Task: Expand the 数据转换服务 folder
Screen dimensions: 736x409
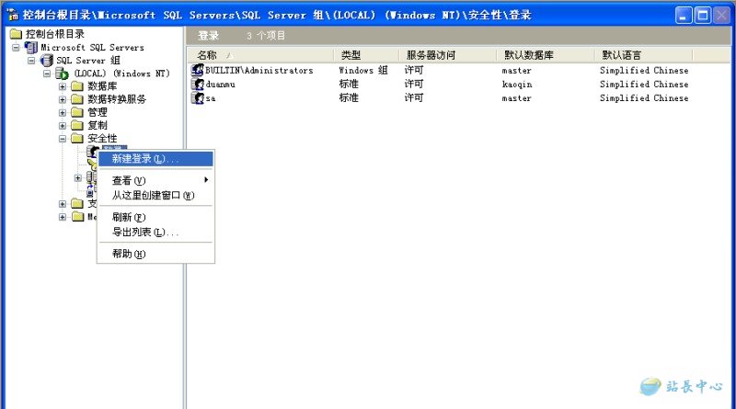Action: (62, 99)
